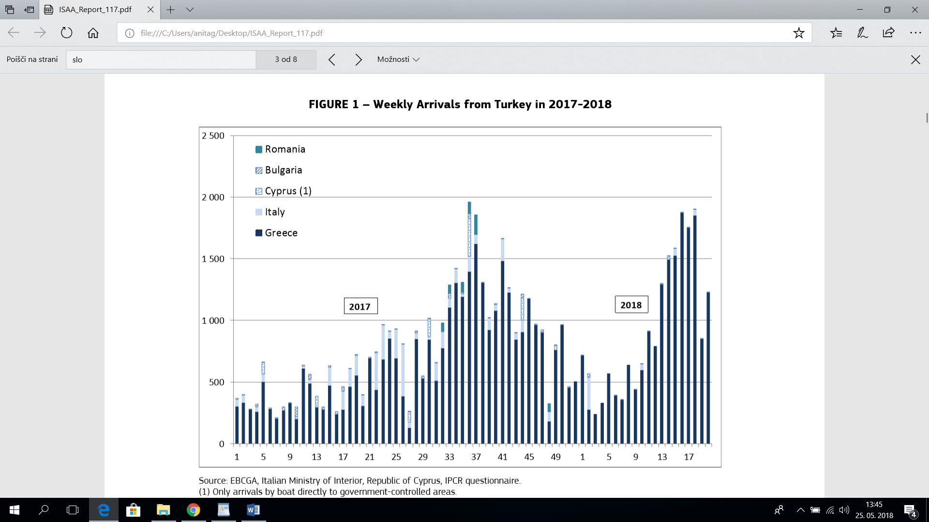Click the Set tabs aside icon
Image resolution: width=929 pixels, height=522 pixels.
29,10
